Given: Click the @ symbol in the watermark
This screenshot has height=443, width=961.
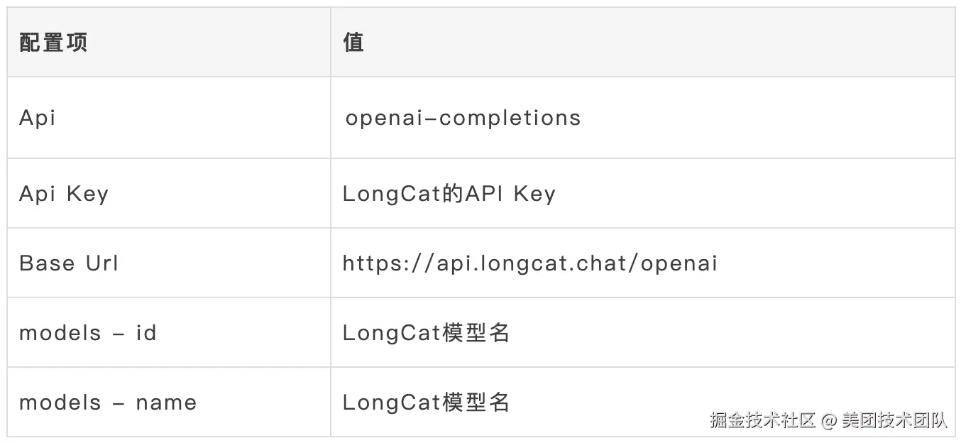Looking at the screenshot, I should pos(829,420).
